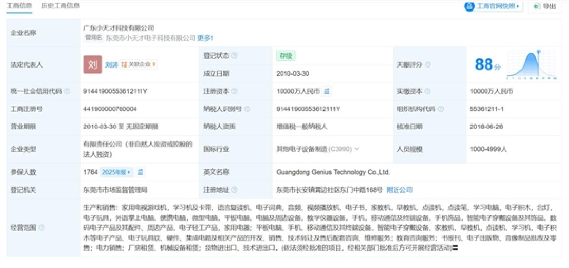Click the green 存续 status tag

click(286, 56)
